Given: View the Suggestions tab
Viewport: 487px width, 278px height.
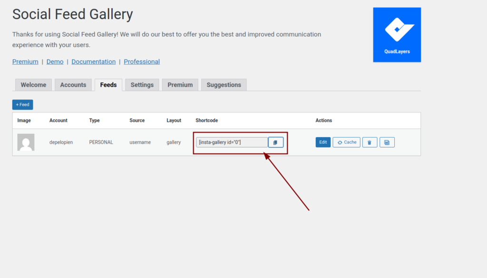Looking at the screenshot, I should coord(224,85).
